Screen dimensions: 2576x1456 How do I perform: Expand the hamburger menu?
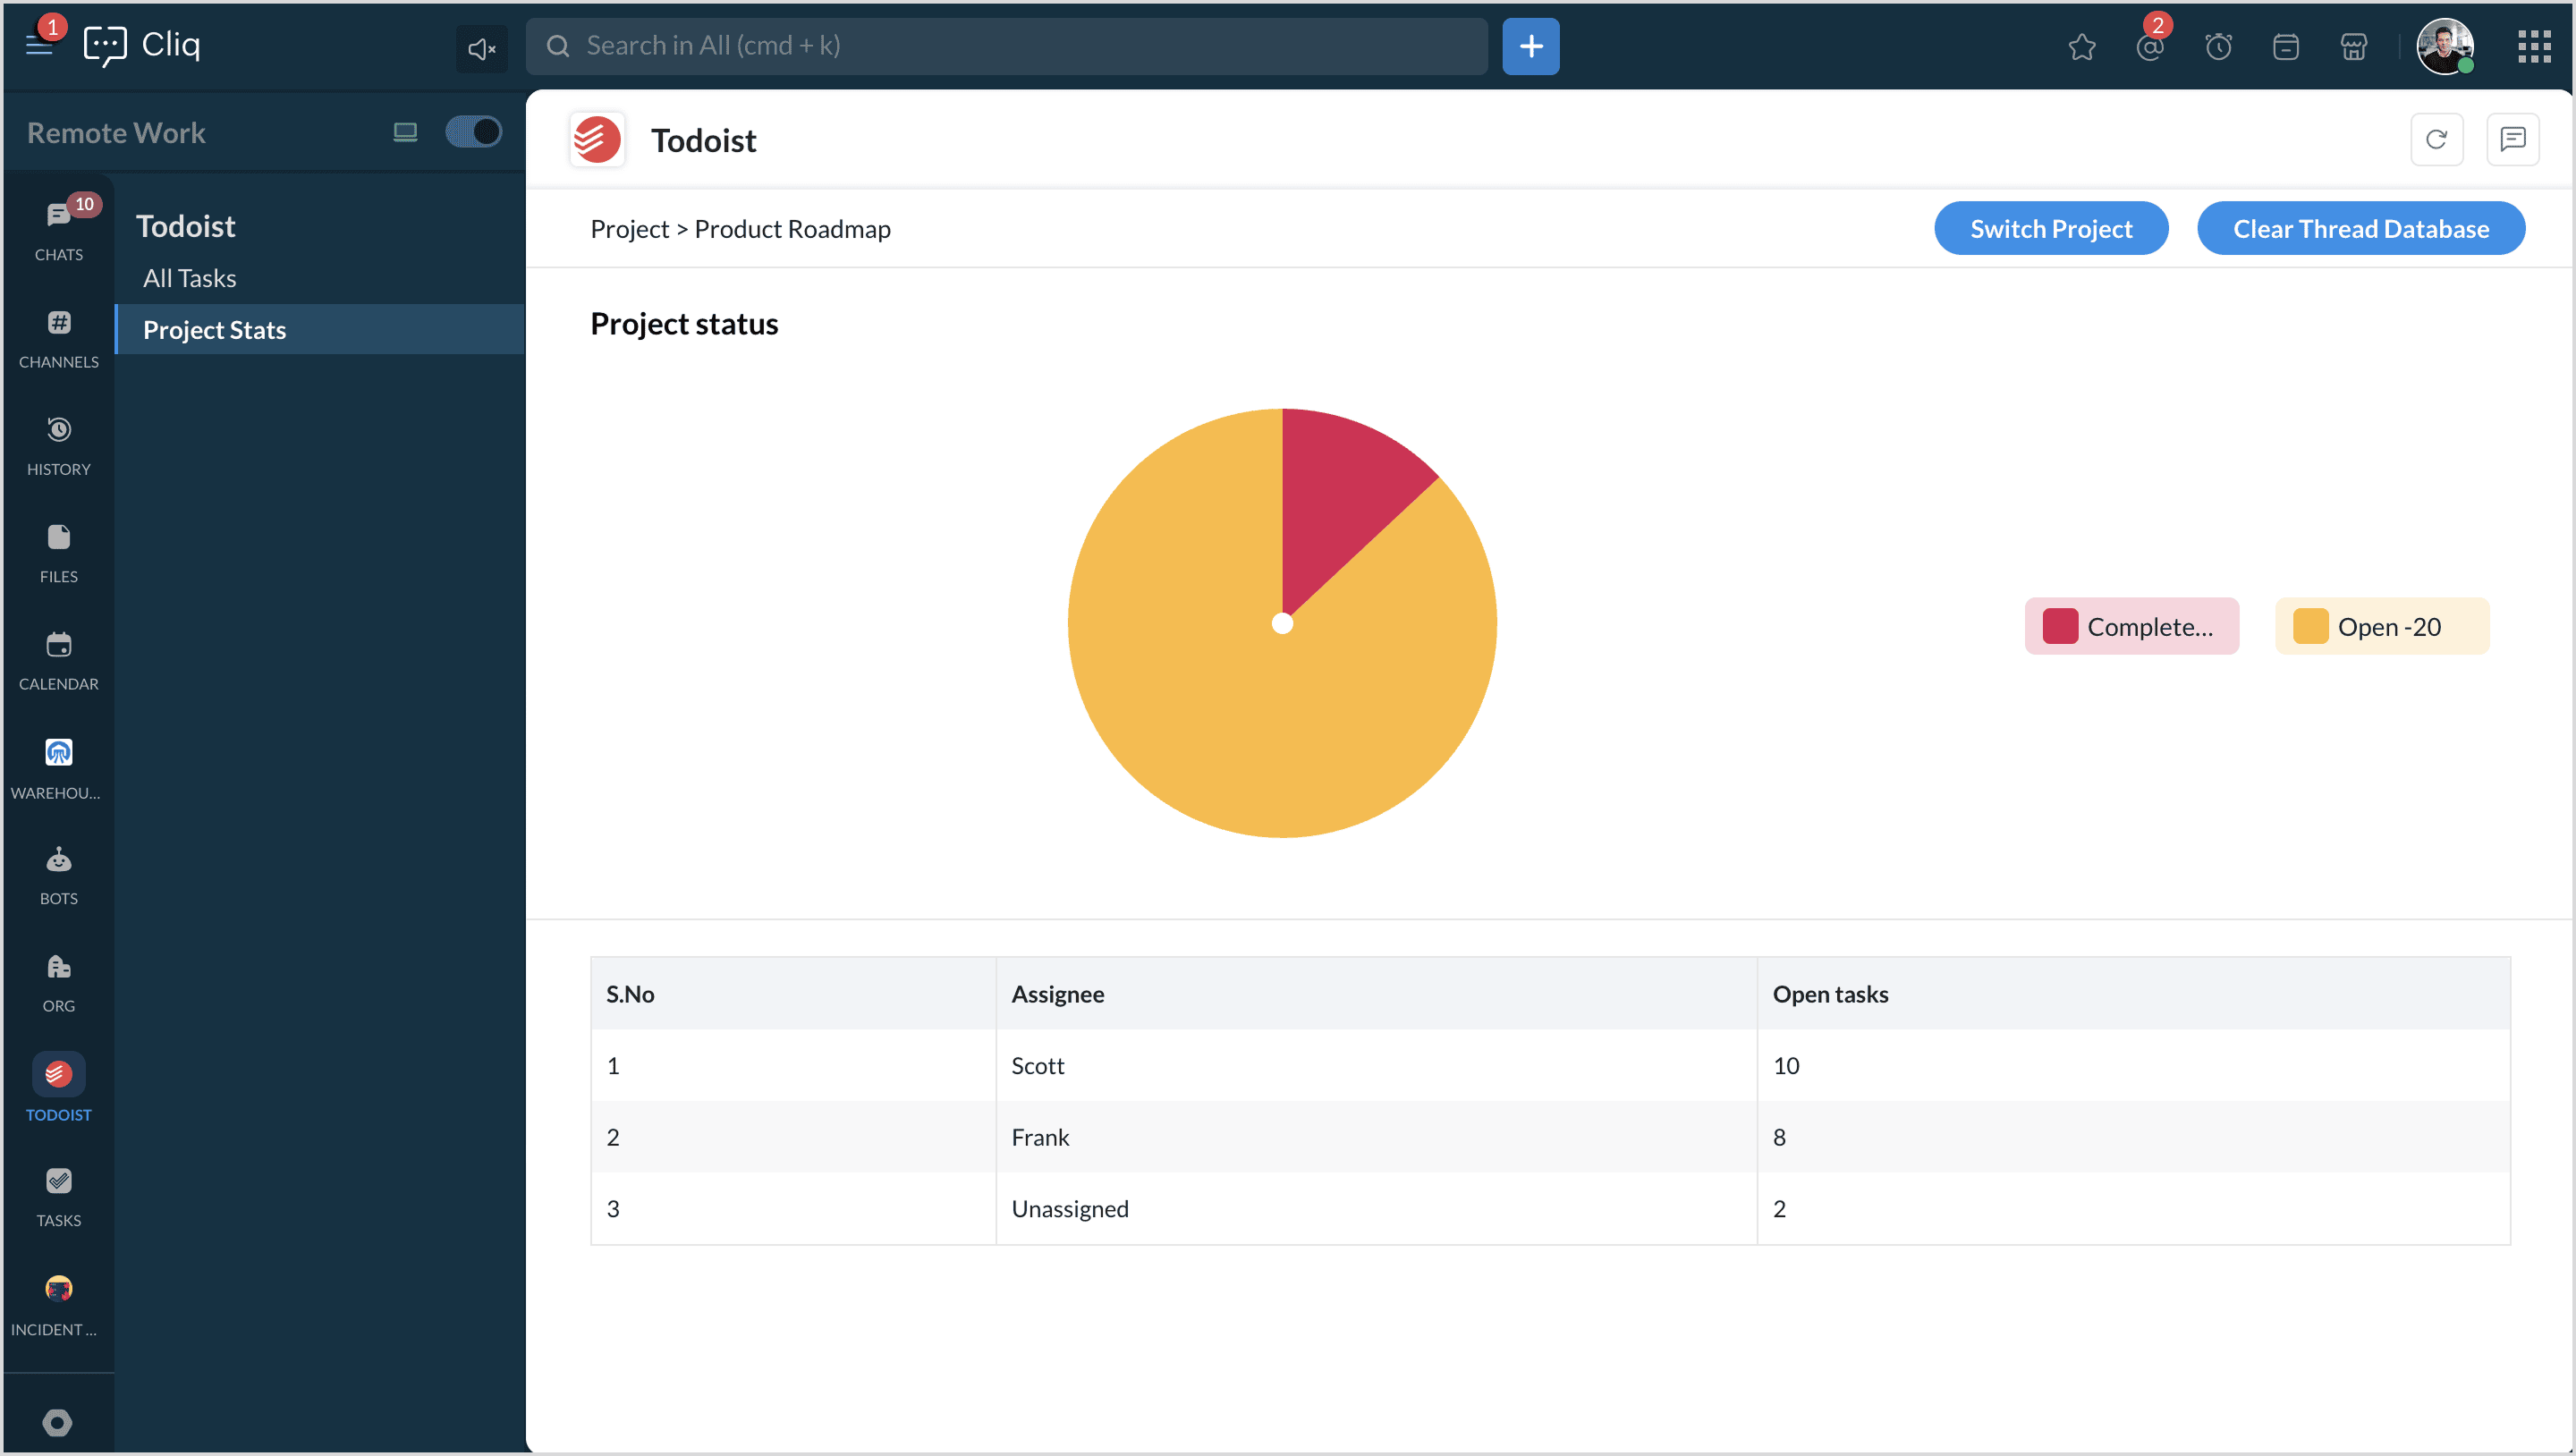pos(39,46)
